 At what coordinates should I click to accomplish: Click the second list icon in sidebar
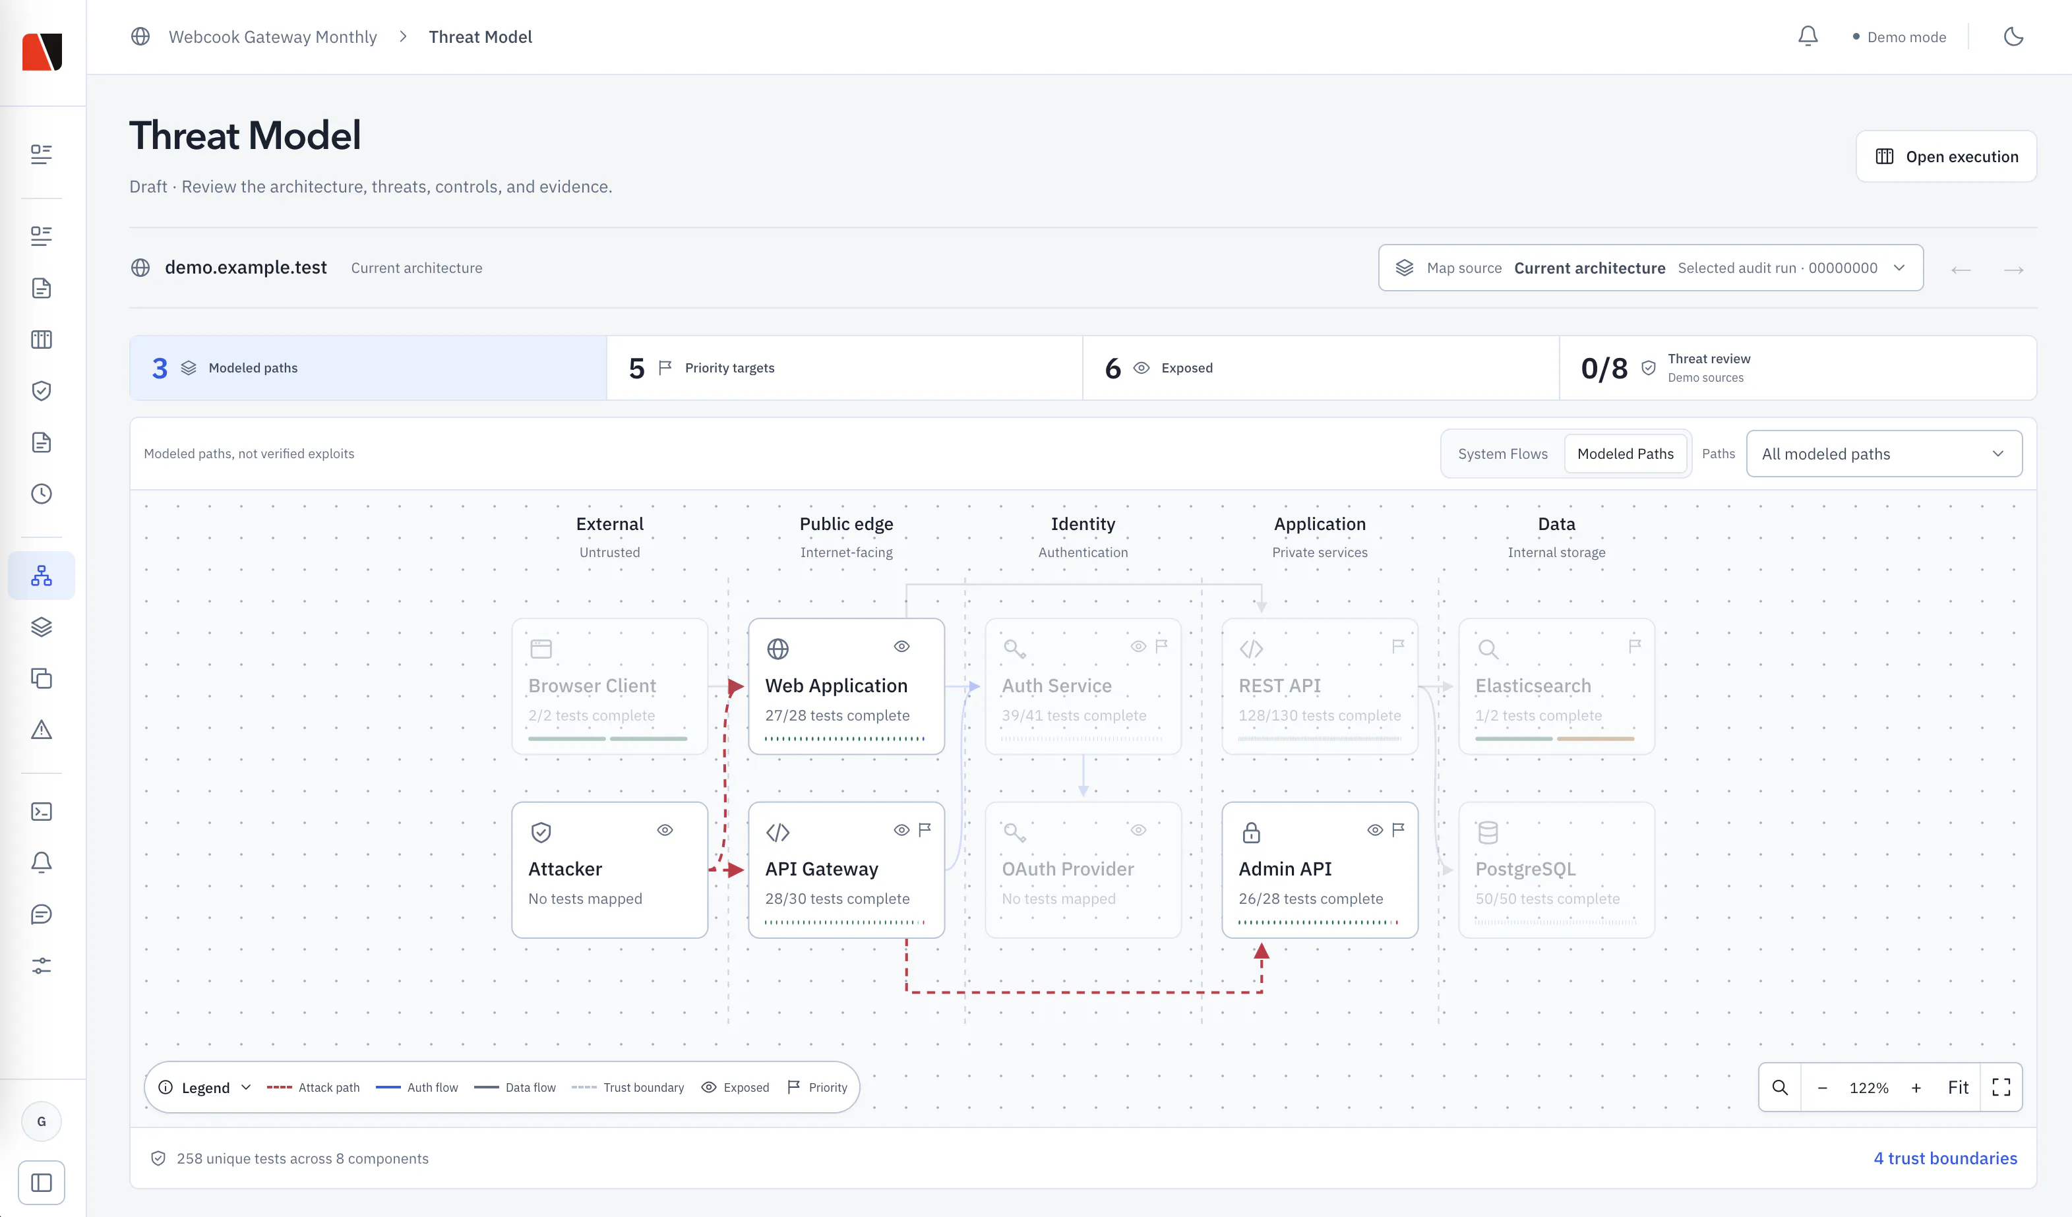[x=41, y=236]
